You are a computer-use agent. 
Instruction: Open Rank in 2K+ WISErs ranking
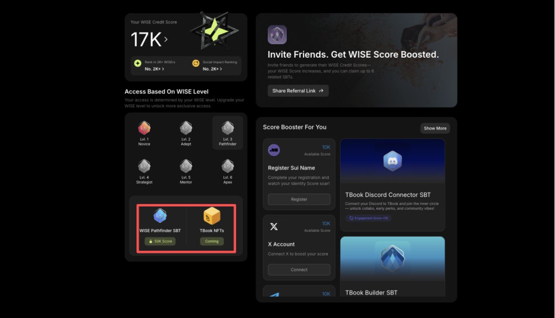point(154,69)
